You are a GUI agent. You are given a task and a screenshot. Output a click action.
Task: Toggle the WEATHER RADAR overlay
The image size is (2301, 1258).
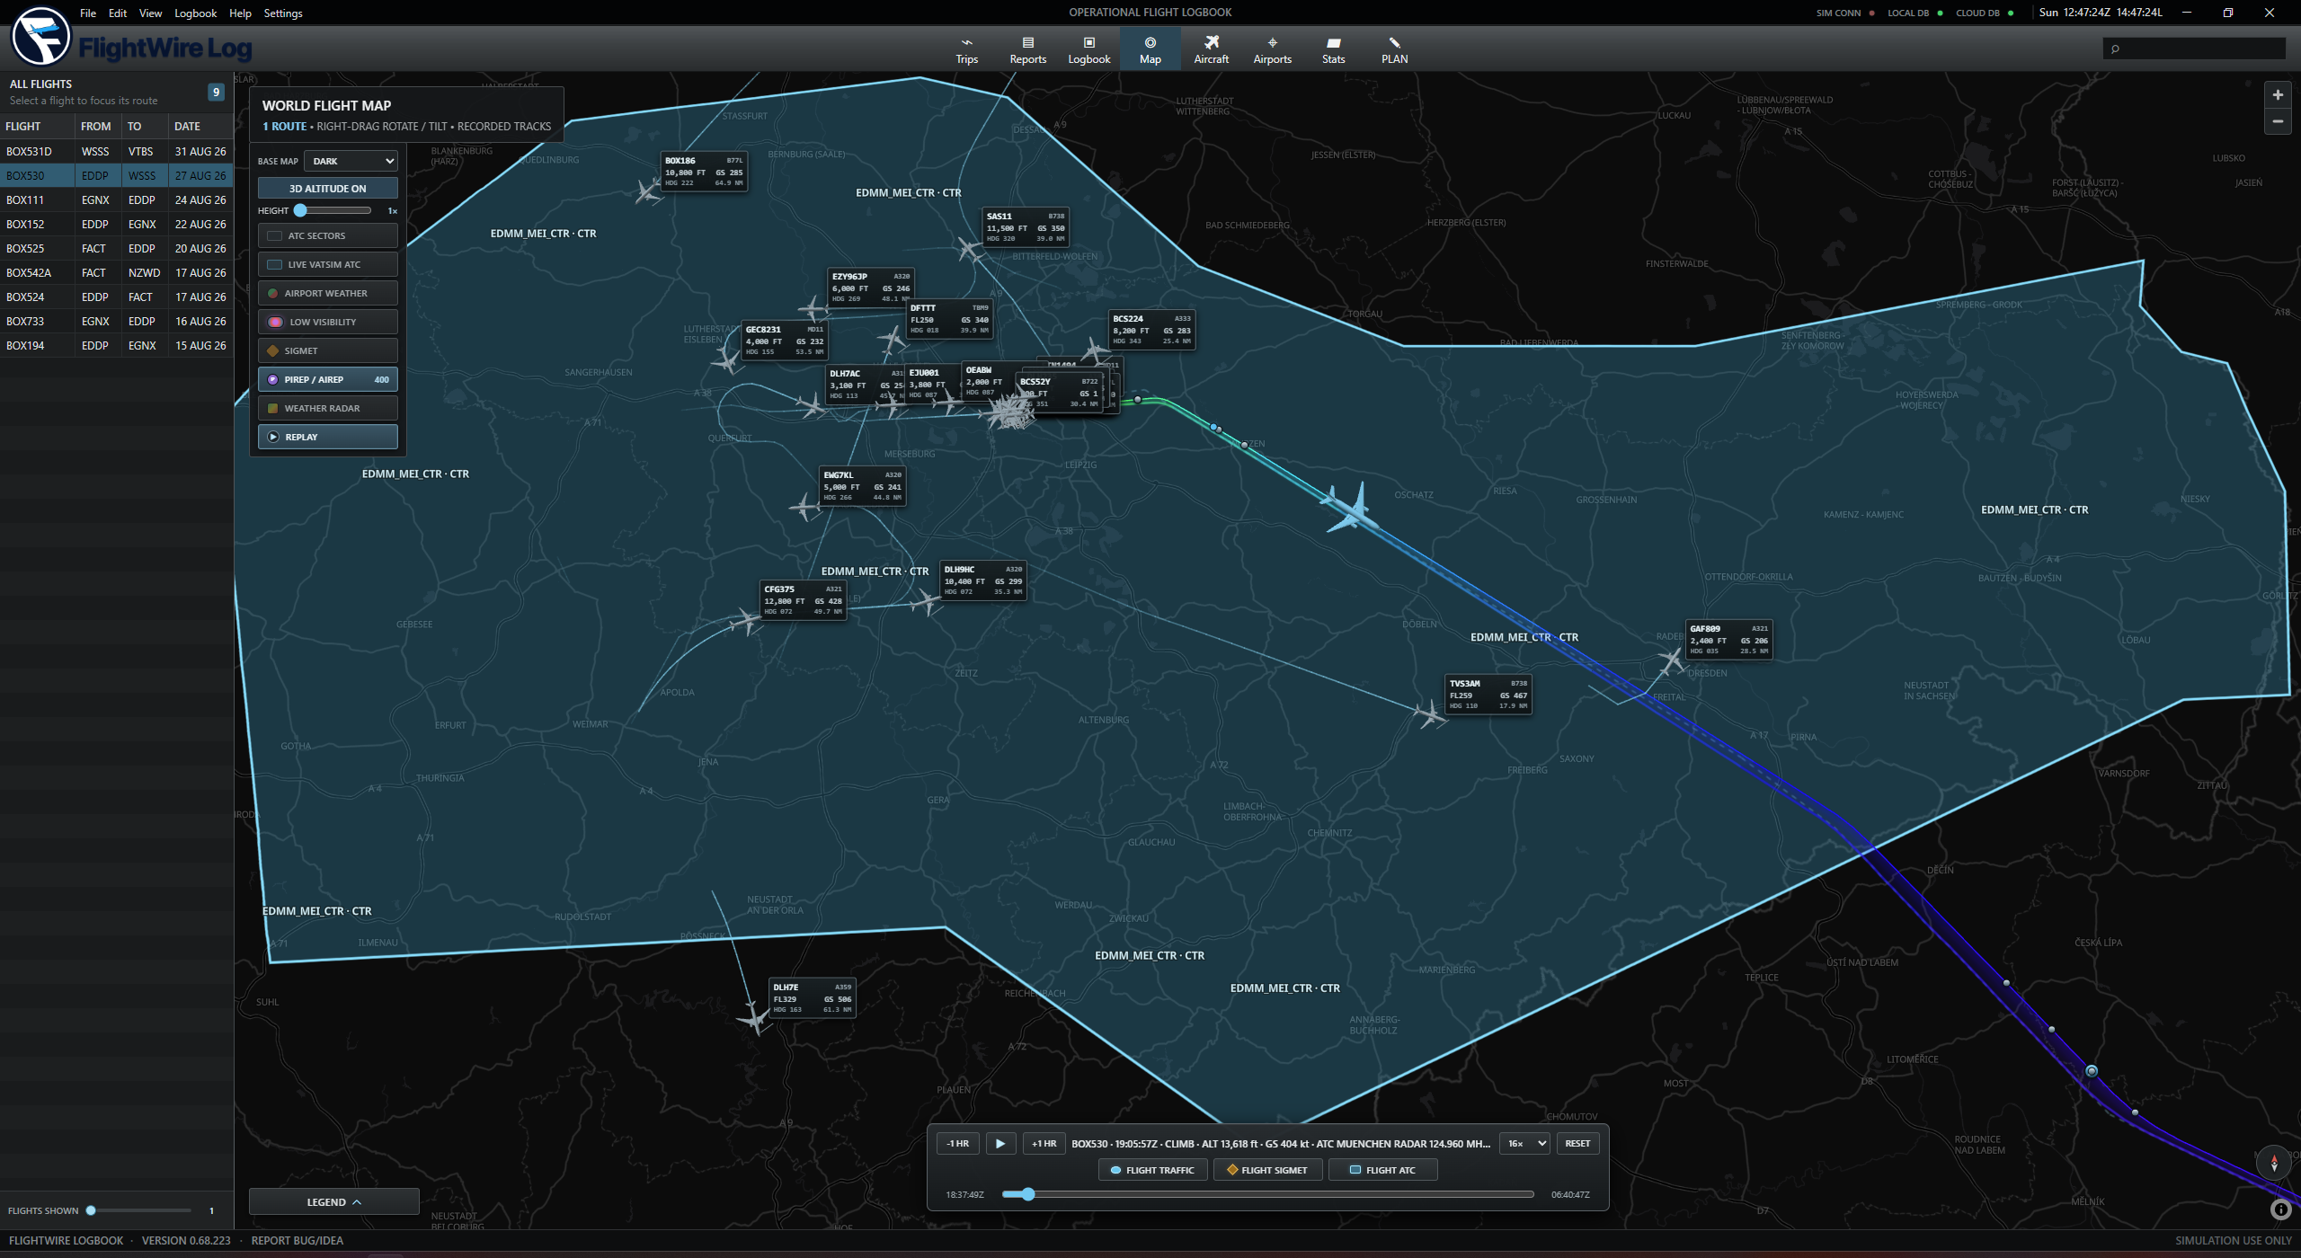point(327,408)
